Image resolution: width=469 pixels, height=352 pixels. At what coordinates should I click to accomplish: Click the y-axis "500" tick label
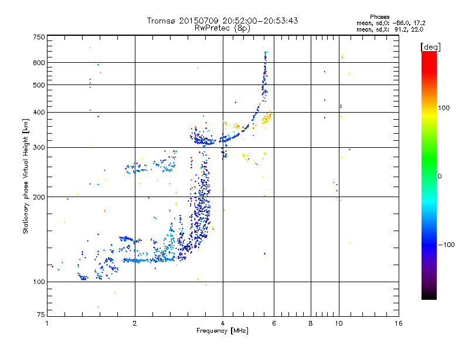pyautogui.click(x=39, y=85)
